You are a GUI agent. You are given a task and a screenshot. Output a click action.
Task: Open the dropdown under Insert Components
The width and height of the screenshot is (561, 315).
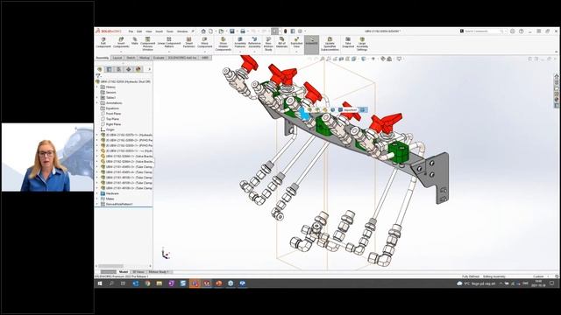(x=121, y=52)
